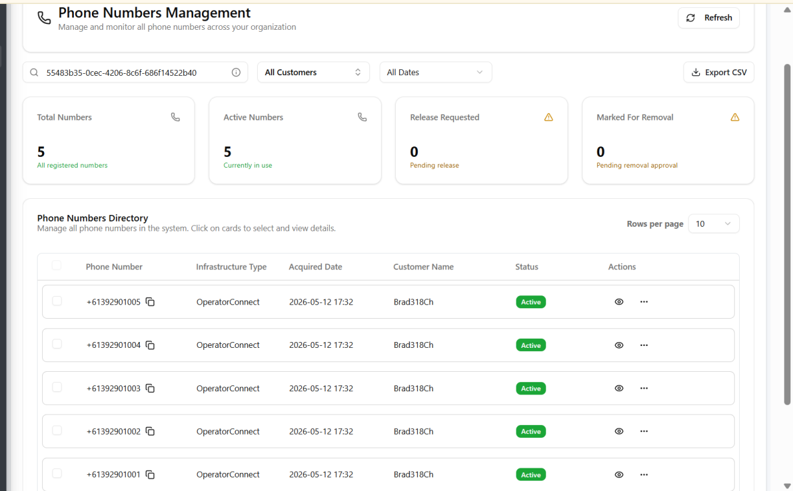Image resolution: width=793 pixels, height=491 pixels.
Task: View details of +61392901004 via eye icon
Action: 619,345
